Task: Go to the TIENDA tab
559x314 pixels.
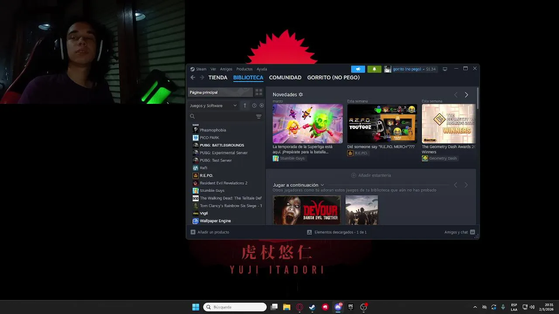Action: pyautogui.click(x=218, y=78)
